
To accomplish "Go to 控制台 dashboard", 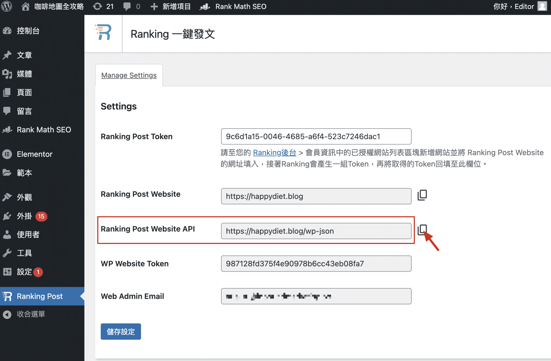I will pos(28,31).
